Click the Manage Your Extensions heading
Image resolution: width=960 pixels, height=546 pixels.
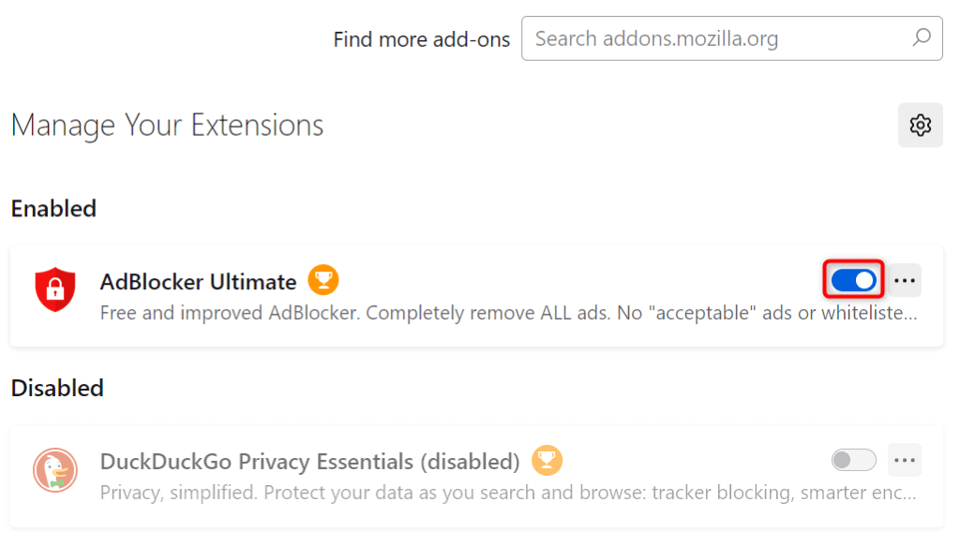tap(167, 125)
